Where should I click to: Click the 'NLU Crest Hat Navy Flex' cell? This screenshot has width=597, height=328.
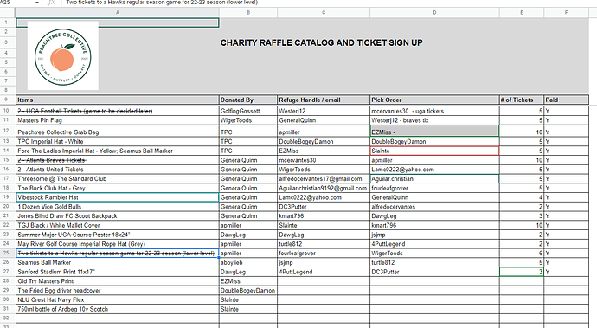[x=118, y=299]
